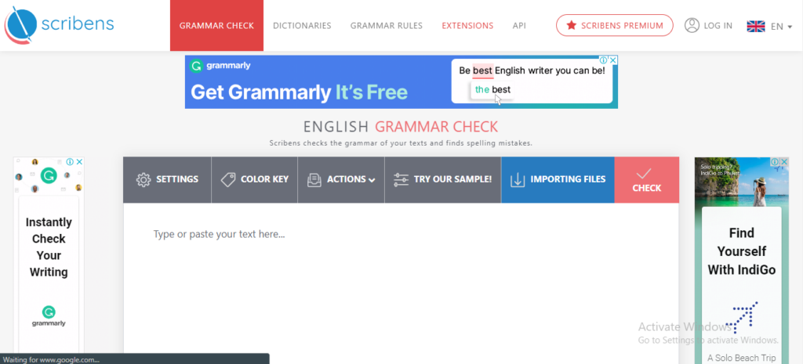The height and width of the screenshot is (364, 803).
Task: Close the left sidebar ad
Action: (79, 161)
